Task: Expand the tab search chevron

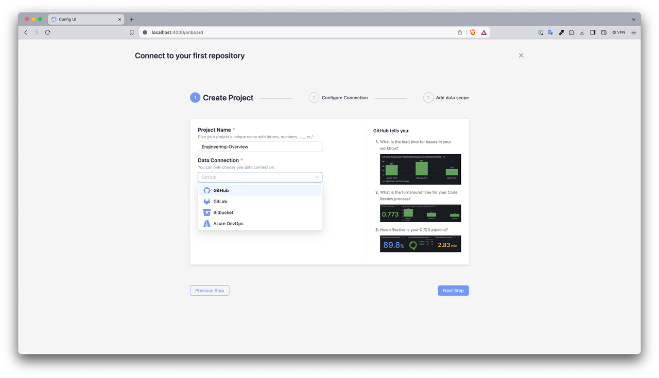Action: tap(633, 20)
